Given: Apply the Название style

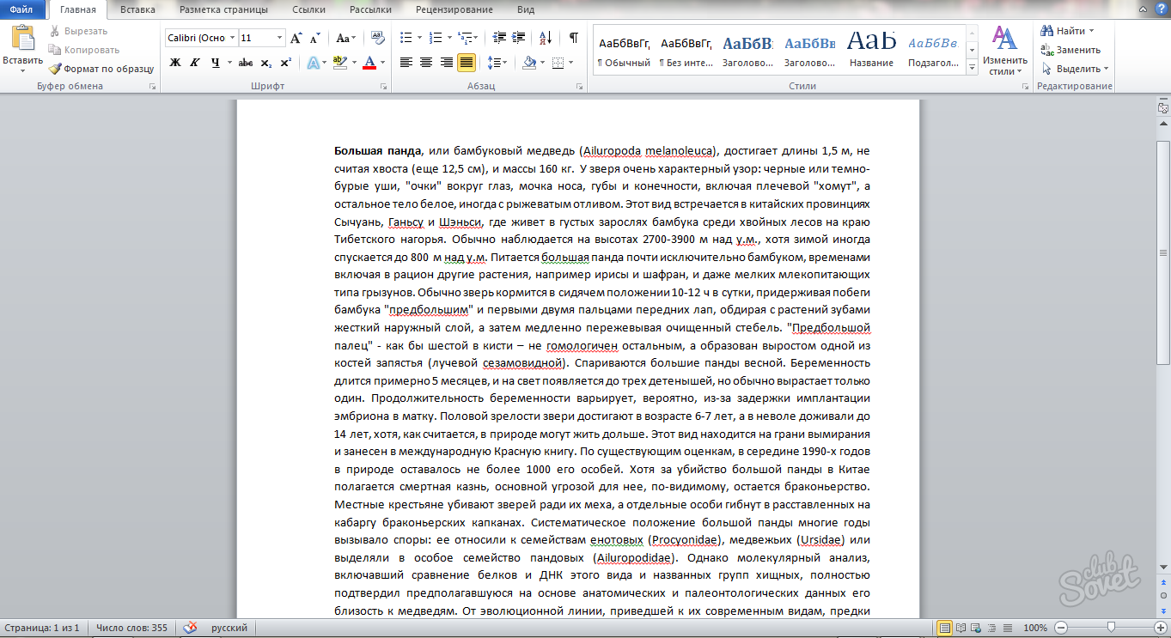Looking at the screenshot, I should coord(871,51).
